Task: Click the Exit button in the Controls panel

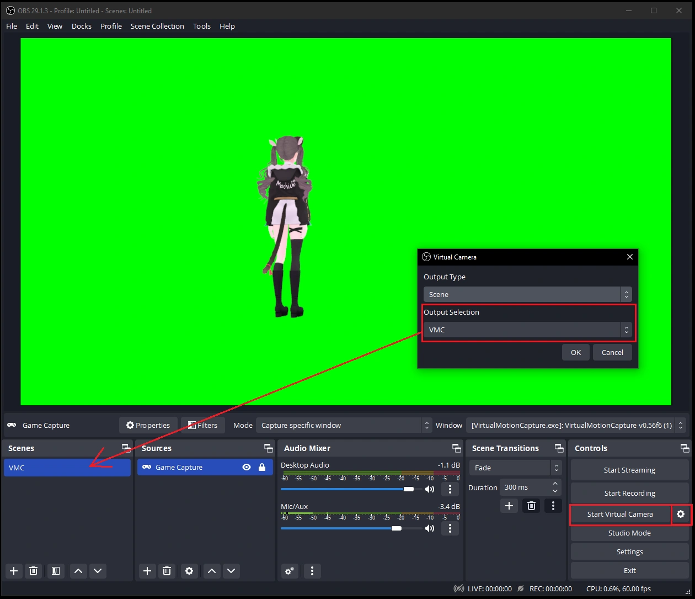Action: 629,570
